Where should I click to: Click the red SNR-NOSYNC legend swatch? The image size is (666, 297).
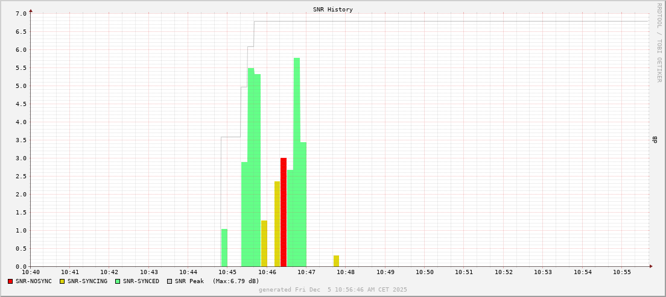tap(10, 281)
